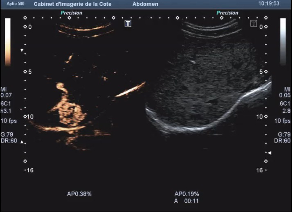Click the diamond marker at depth 10 on left scale

[25, 116]
